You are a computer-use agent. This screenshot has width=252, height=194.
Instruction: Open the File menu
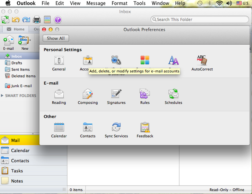pyautogui.click(x=45, y=3)
